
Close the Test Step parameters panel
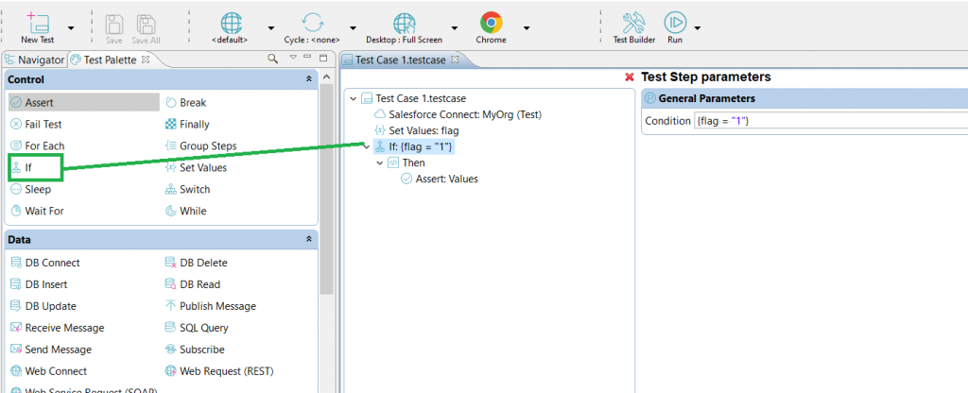pyautogui.click(x=630, y=77)
